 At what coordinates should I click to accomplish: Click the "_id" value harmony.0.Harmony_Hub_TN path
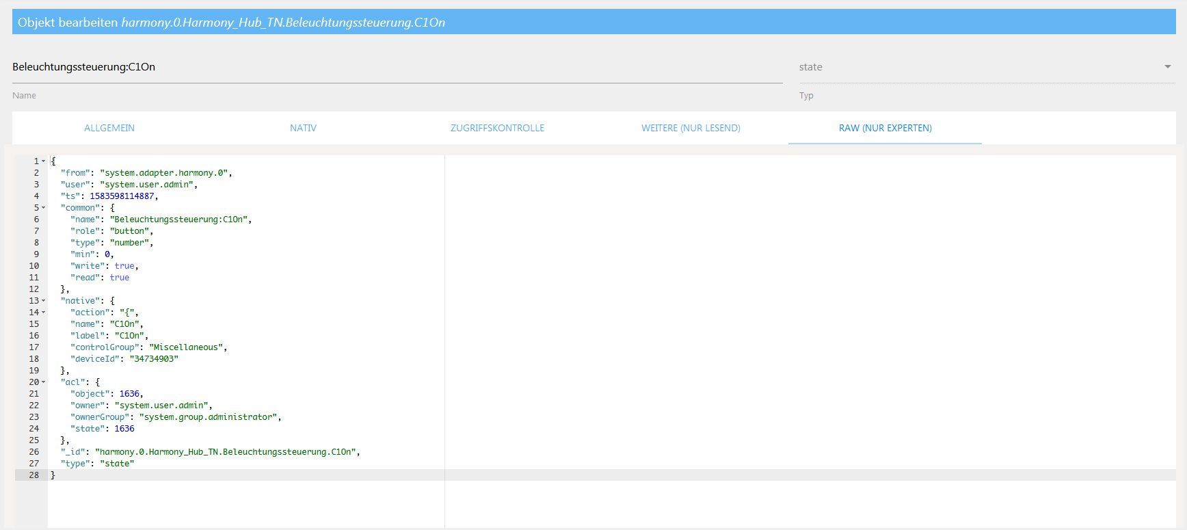click(x=226, y=452)
